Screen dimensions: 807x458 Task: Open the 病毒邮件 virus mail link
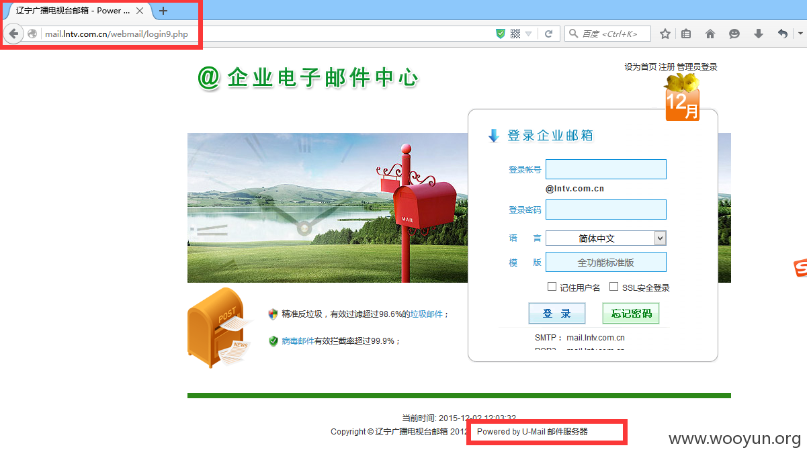pyautogui.click(x=298, y=340)
